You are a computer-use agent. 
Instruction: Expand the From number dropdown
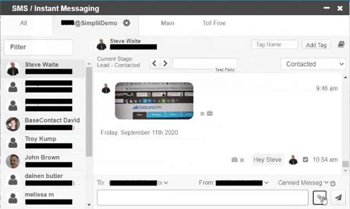(x=266, y=183)
